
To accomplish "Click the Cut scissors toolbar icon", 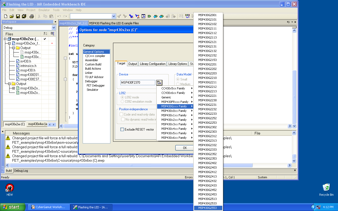I will (x=39, y=16).
